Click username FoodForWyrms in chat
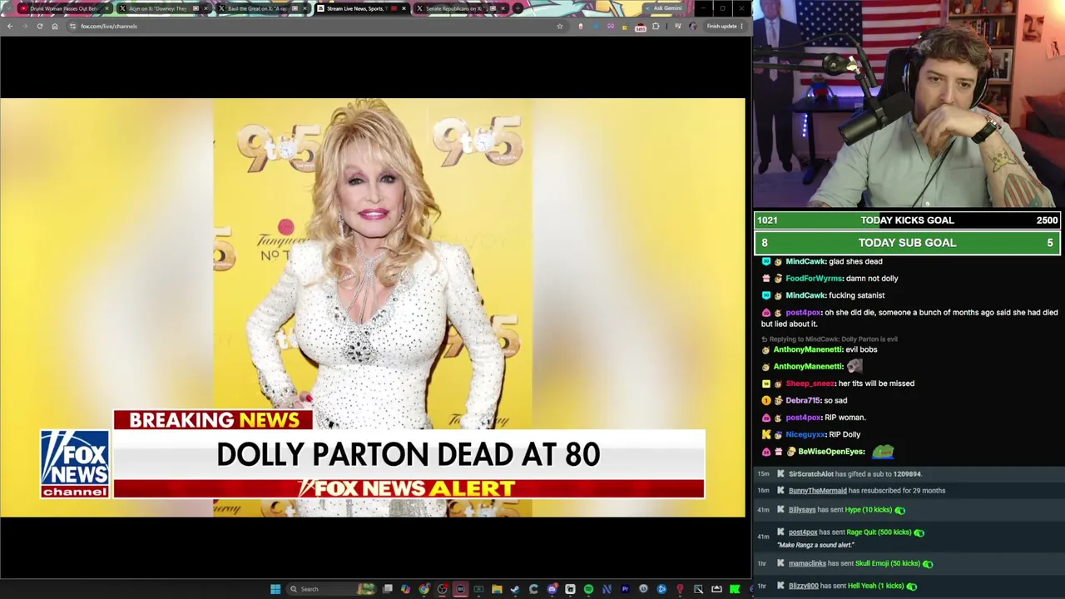The image size is (1065, 599). (813, 279)
